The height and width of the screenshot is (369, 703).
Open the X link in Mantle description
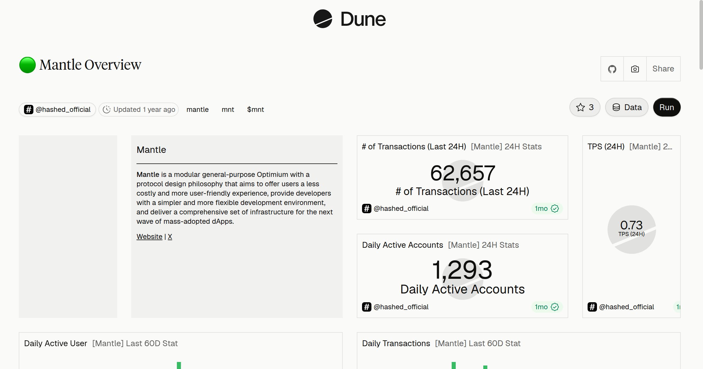click(170, 237)
